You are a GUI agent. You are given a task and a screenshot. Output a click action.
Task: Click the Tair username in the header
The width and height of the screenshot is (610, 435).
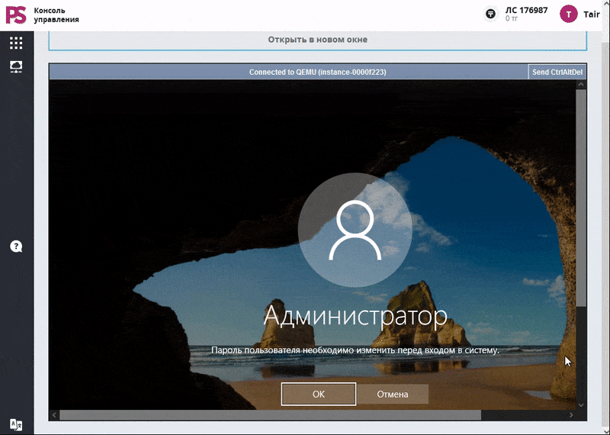[592, 14]
